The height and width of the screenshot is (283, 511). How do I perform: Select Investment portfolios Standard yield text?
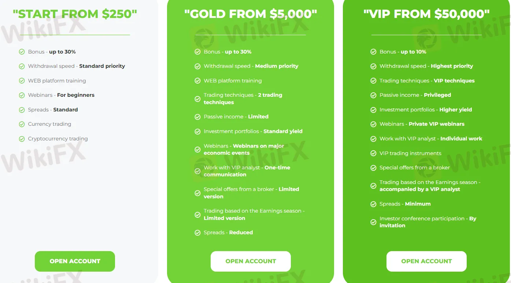pyautogui.click(x=253, y=131)
